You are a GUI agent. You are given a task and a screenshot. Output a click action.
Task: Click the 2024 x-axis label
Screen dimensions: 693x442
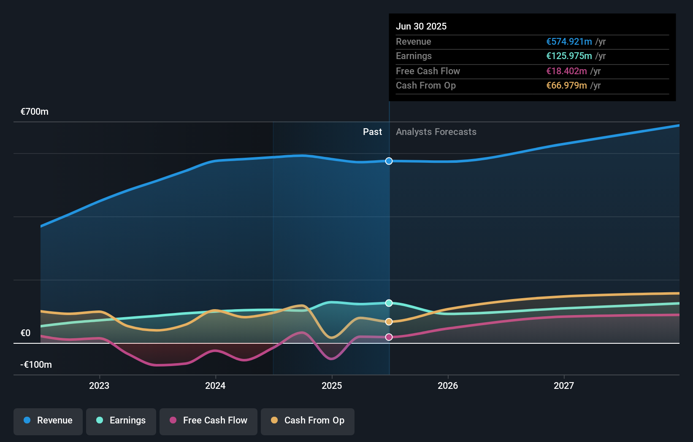215,385
